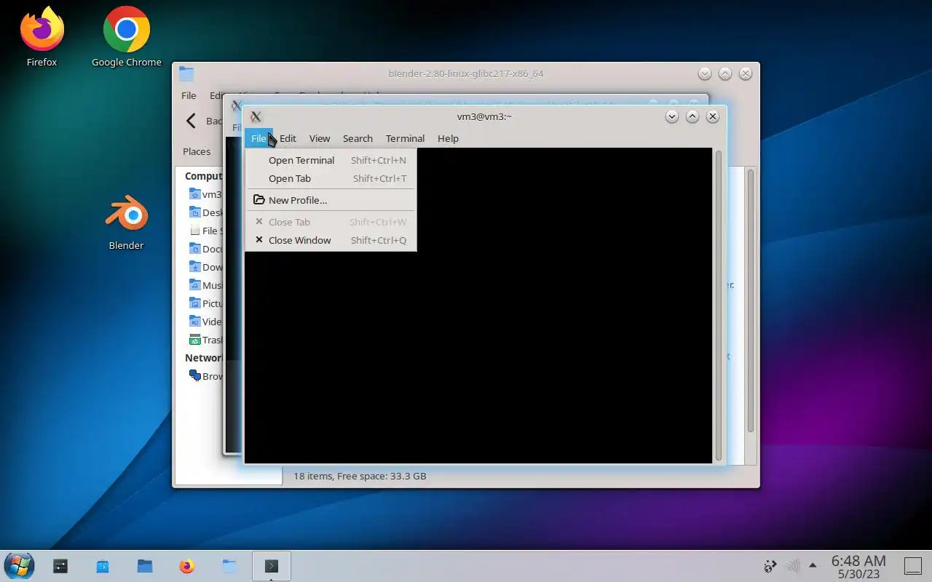Image resolution: width=932 pixels, height=582 pixels.
Task: Click the file manager window folder icon
Action: pos(186,73)
